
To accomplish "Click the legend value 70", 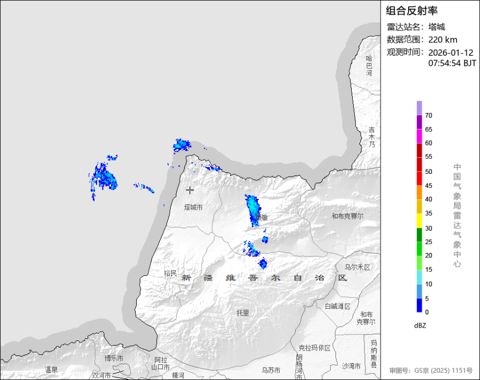I will pyautogui.click(x=429, y=115).
